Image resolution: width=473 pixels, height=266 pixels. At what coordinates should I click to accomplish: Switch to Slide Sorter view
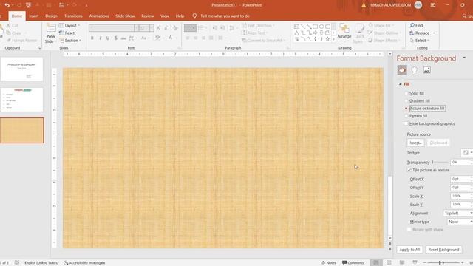(x=389, y=263)
